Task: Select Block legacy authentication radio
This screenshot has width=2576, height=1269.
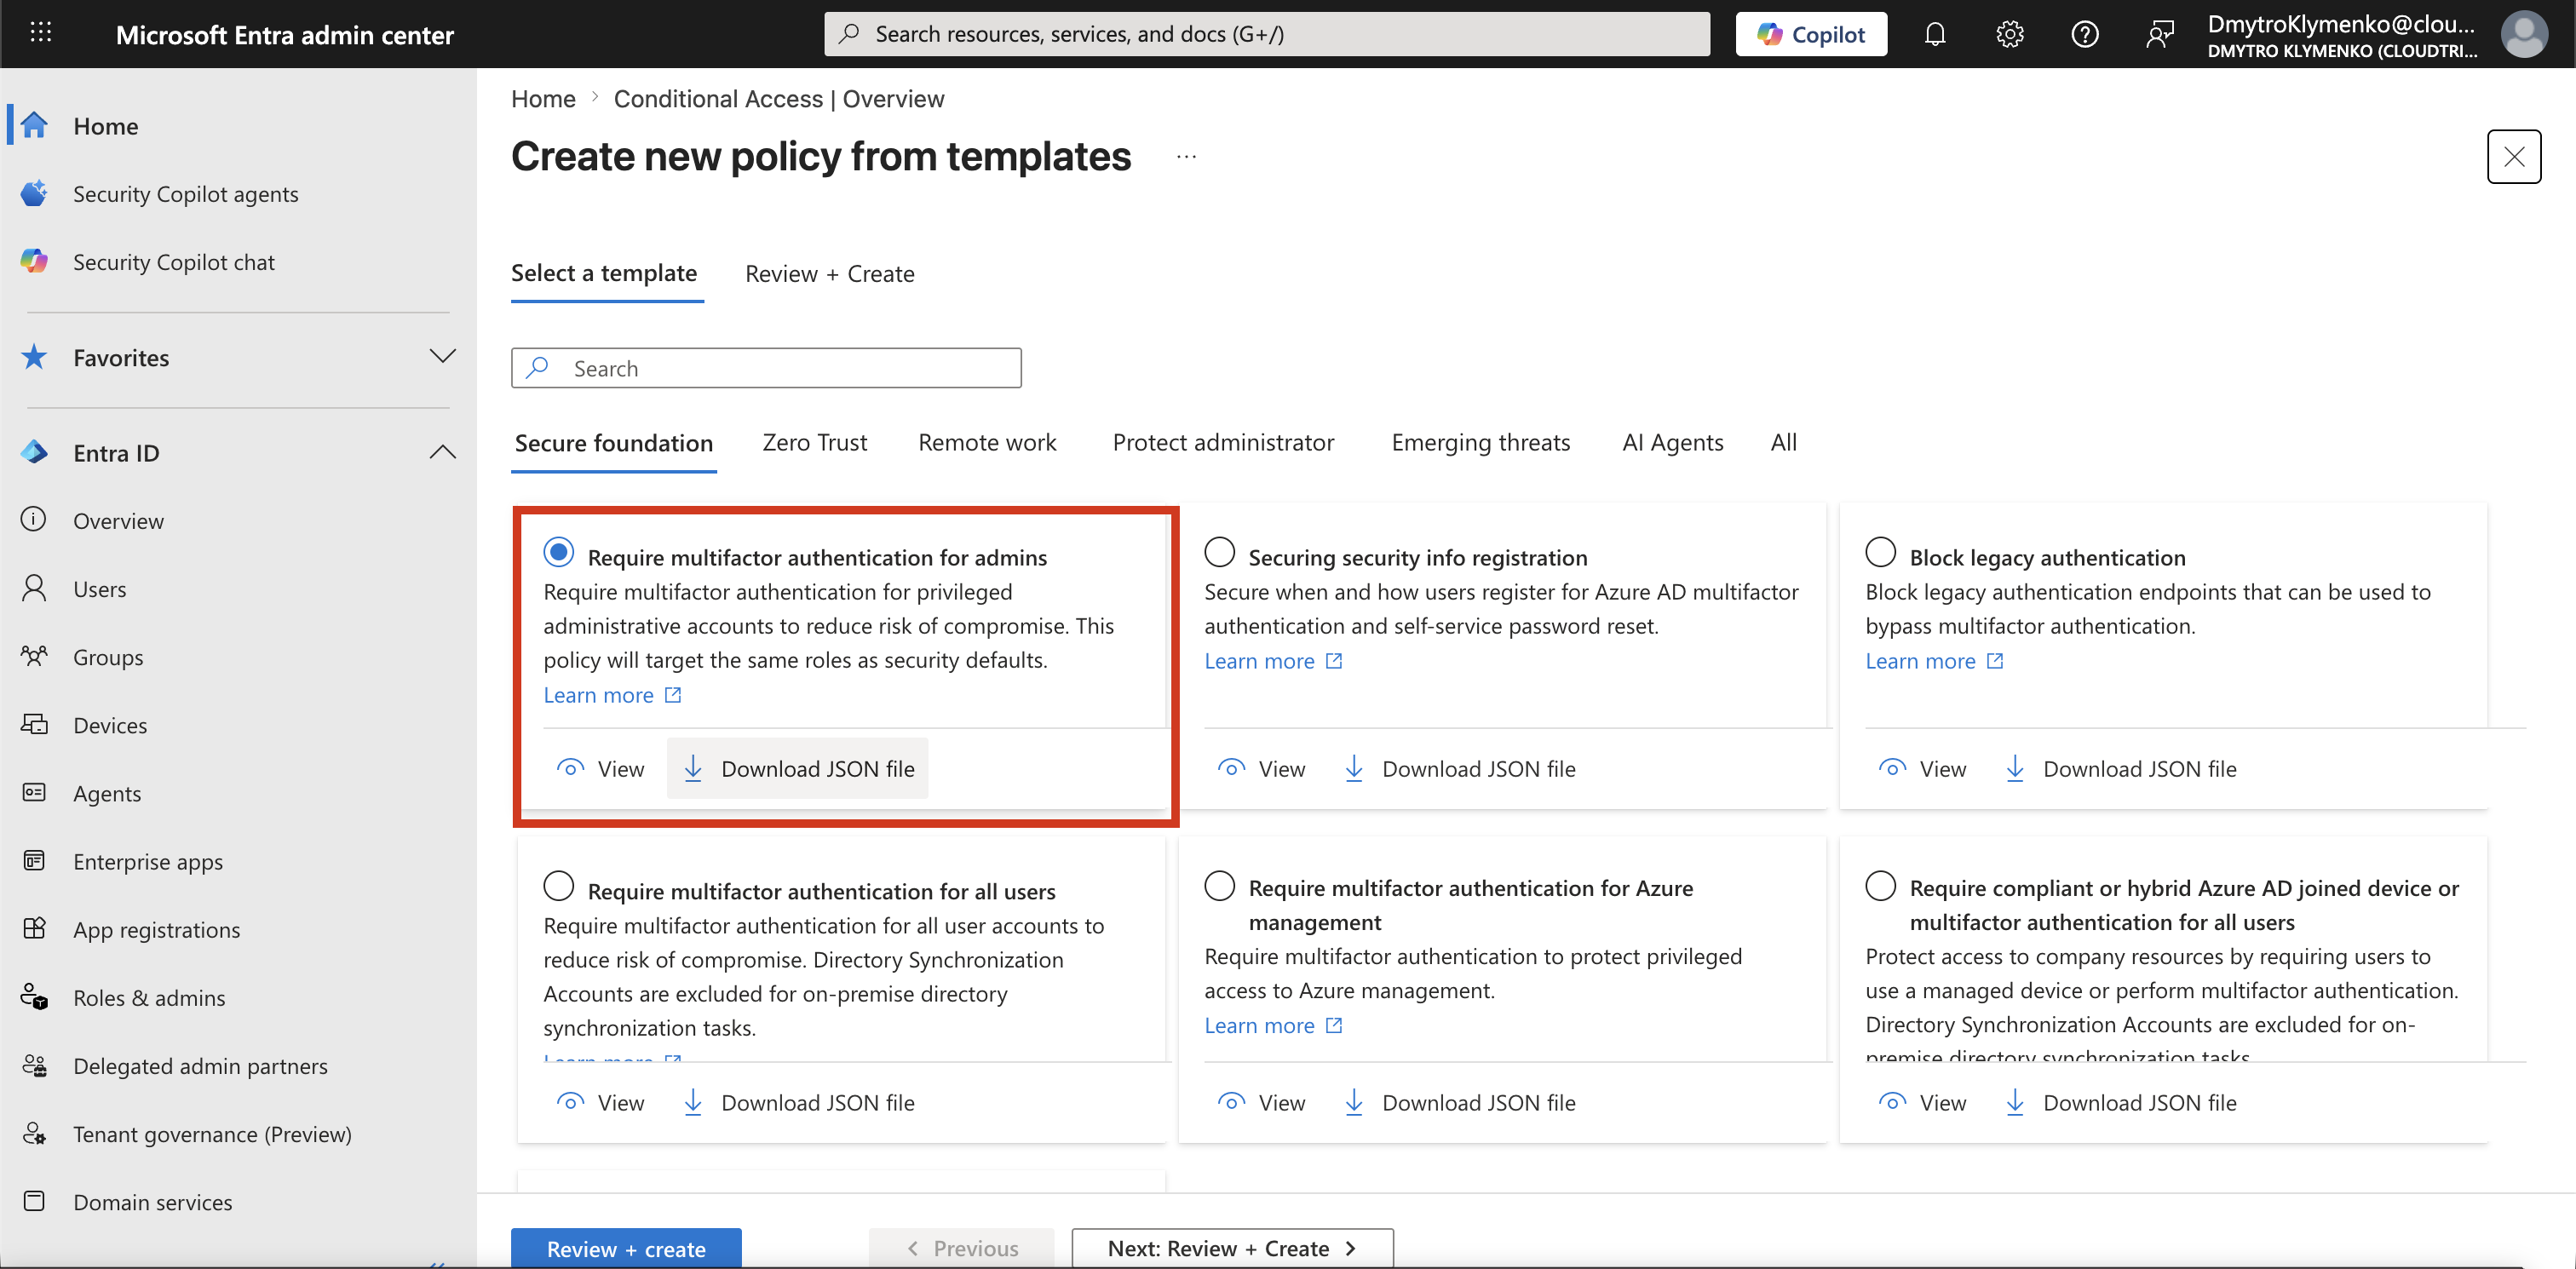Action: [1880, 552]
